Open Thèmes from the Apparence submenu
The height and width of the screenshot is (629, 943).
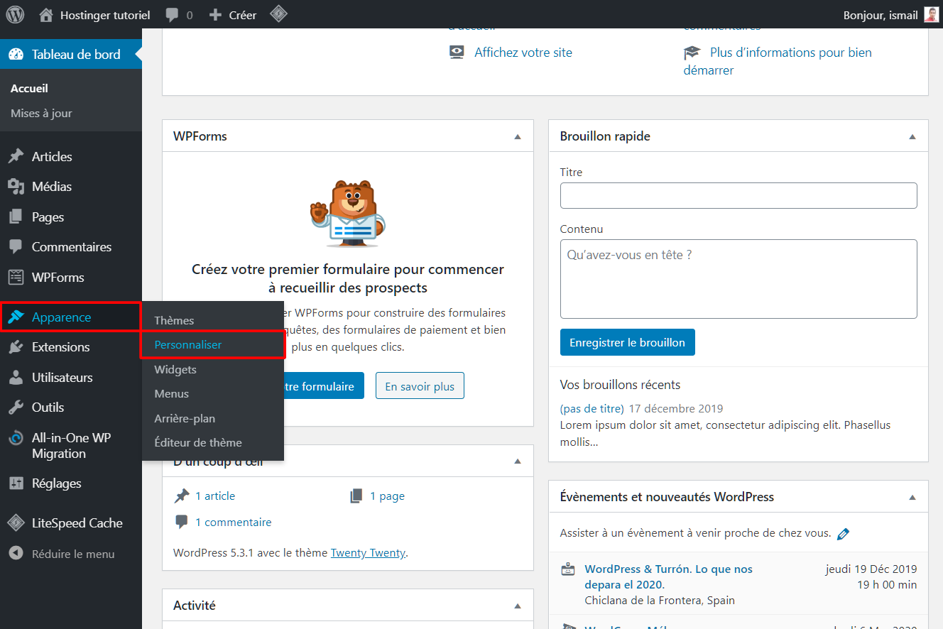tap(173, 319)
